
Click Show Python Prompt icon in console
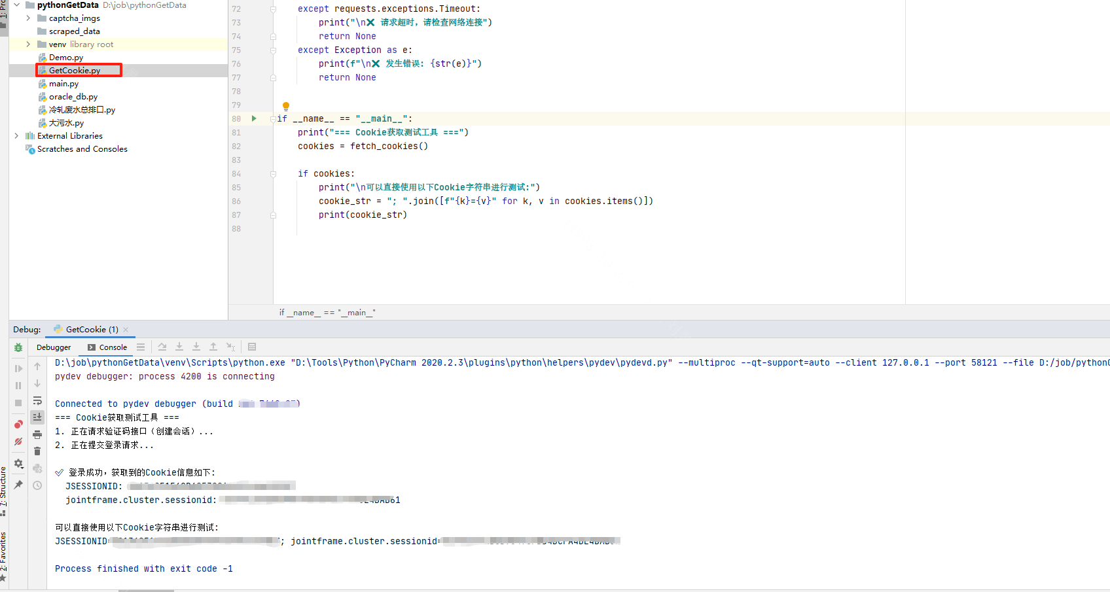pyautogui.click(x=37, y=468)
